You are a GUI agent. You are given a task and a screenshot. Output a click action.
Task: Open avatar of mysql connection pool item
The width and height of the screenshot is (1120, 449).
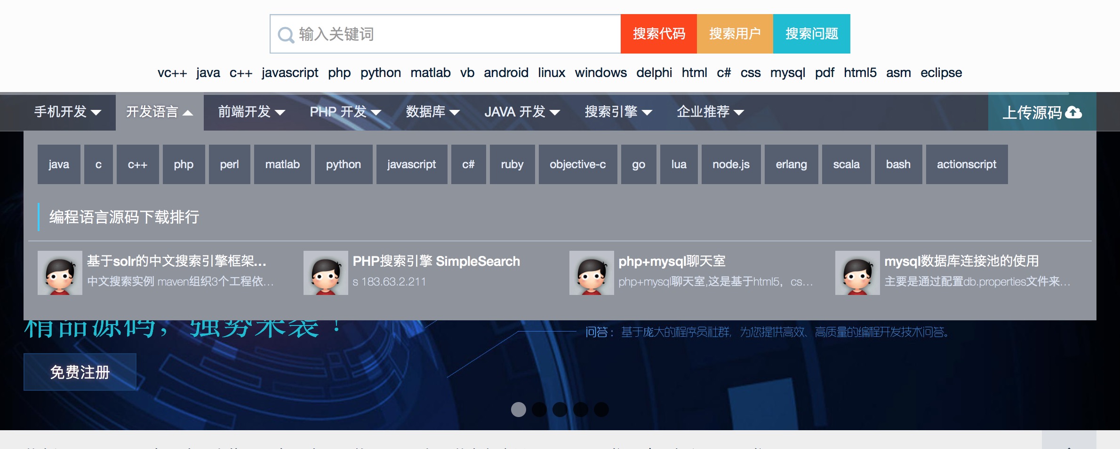[857, 273]
